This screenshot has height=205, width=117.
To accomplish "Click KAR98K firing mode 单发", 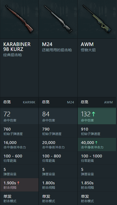I will click(x=7, y=196).
